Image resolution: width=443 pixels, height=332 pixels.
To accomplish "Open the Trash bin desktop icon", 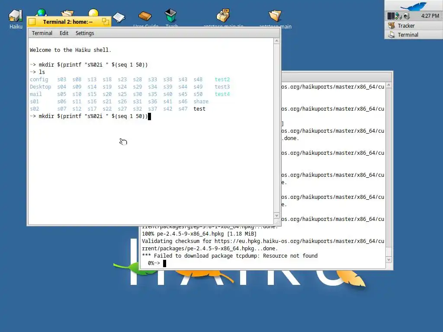I will (170, 15).
